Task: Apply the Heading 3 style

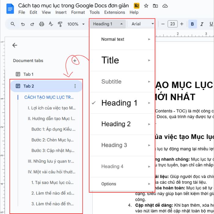Action: 122,145
